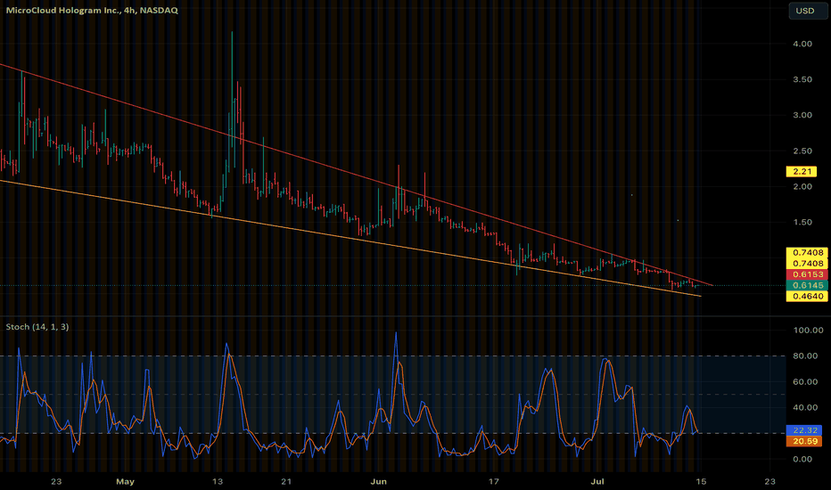The image size is (831, 490).
Task: Click the 2.50 price axis label
Action: pyautogui.click(x=802, y=151)
